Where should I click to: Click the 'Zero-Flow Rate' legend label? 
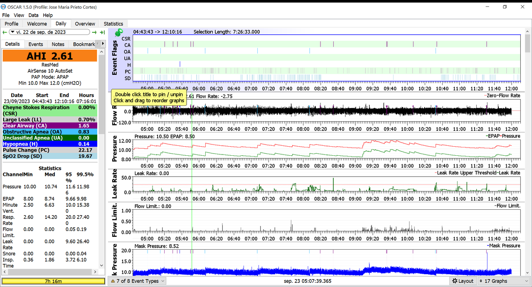tap(503, 96)
